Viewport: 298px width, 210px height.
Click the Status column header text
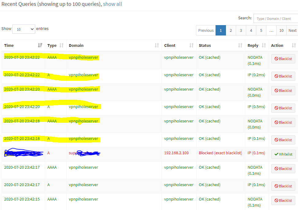[x=205, y=46]
